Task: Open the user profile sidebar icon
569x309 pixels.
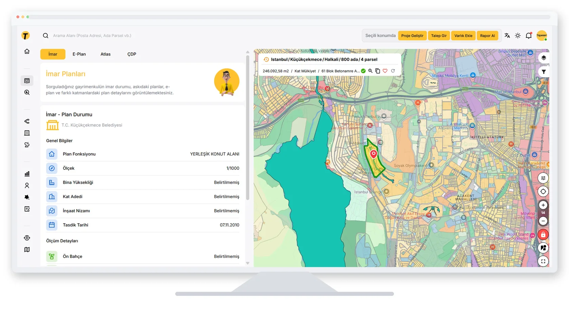Action: [x=27, y=186]
